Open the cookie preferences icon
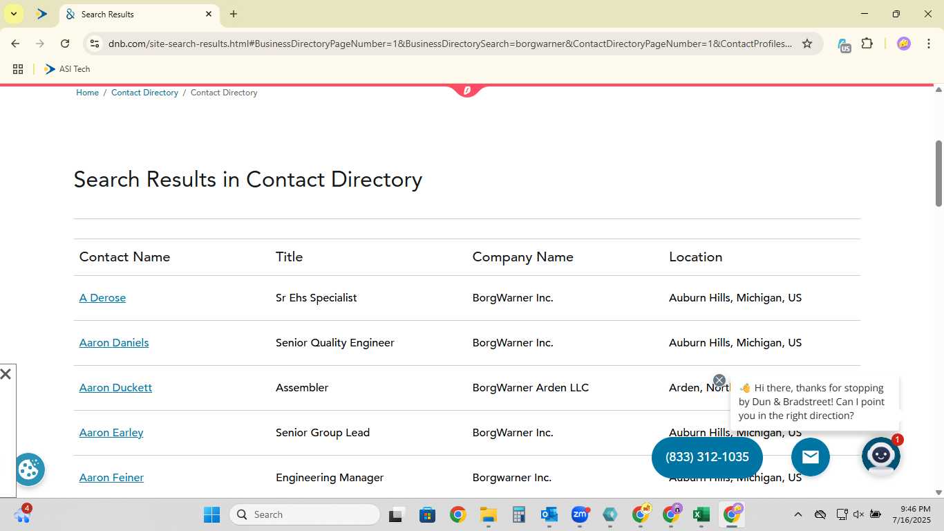 point(28,470)
